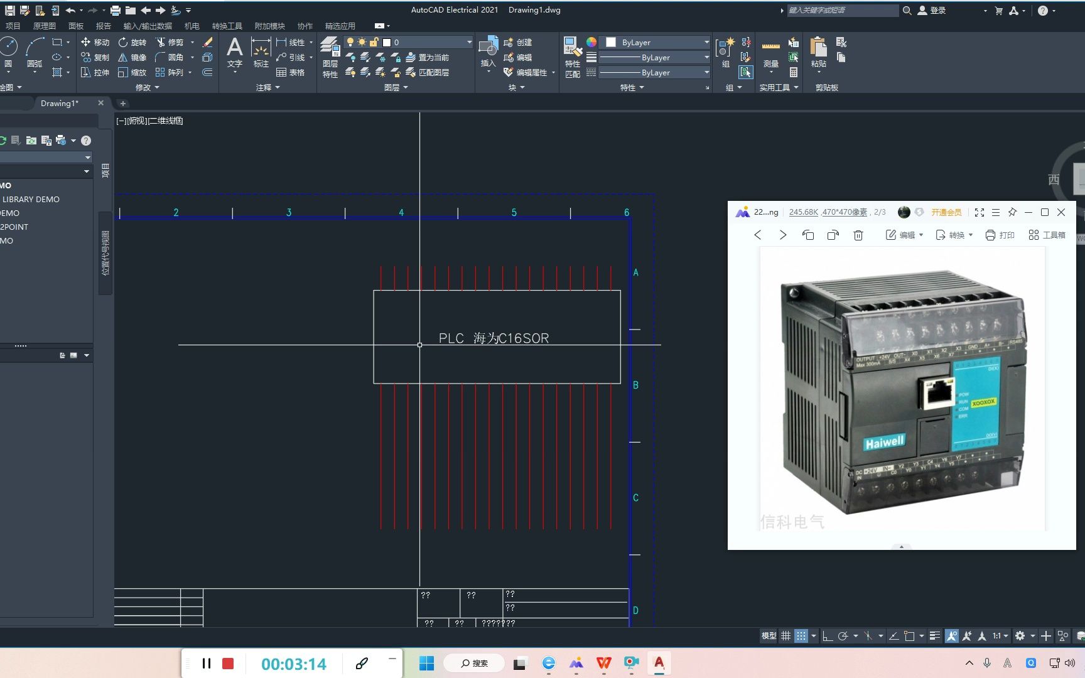Open Windows Start menu on taskbar
This screenshot has width=1085, height=678.
426,664
